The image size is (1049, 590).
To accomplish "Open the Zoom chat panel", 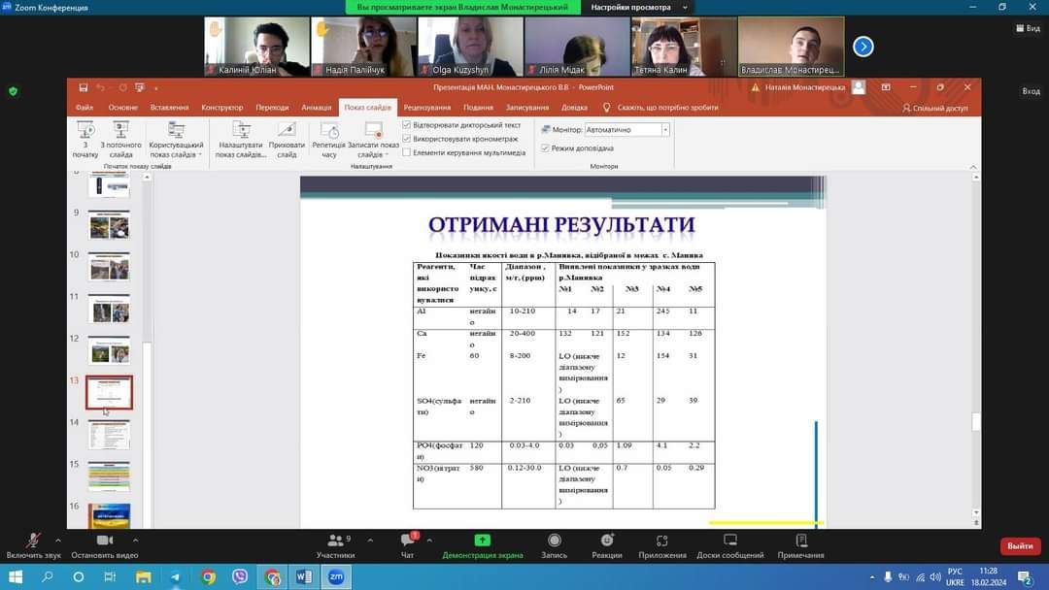I will (408, 541).
